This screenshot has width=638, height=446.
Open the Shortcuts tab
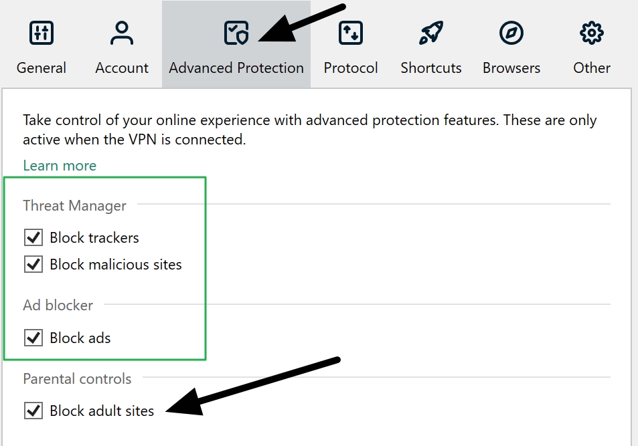click(x=430, y=68)
